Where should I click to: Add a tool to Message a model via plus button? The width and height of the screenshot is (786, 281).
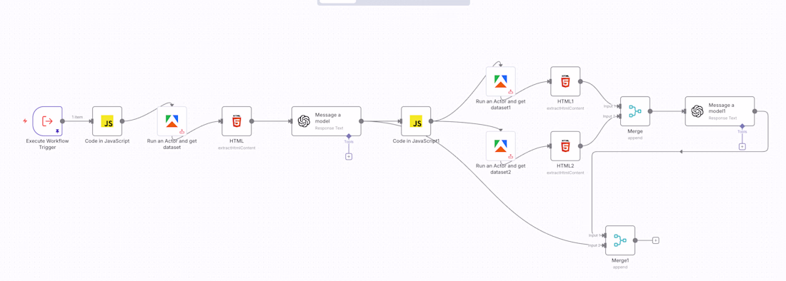pyautogui.click(x=349, y=156)
